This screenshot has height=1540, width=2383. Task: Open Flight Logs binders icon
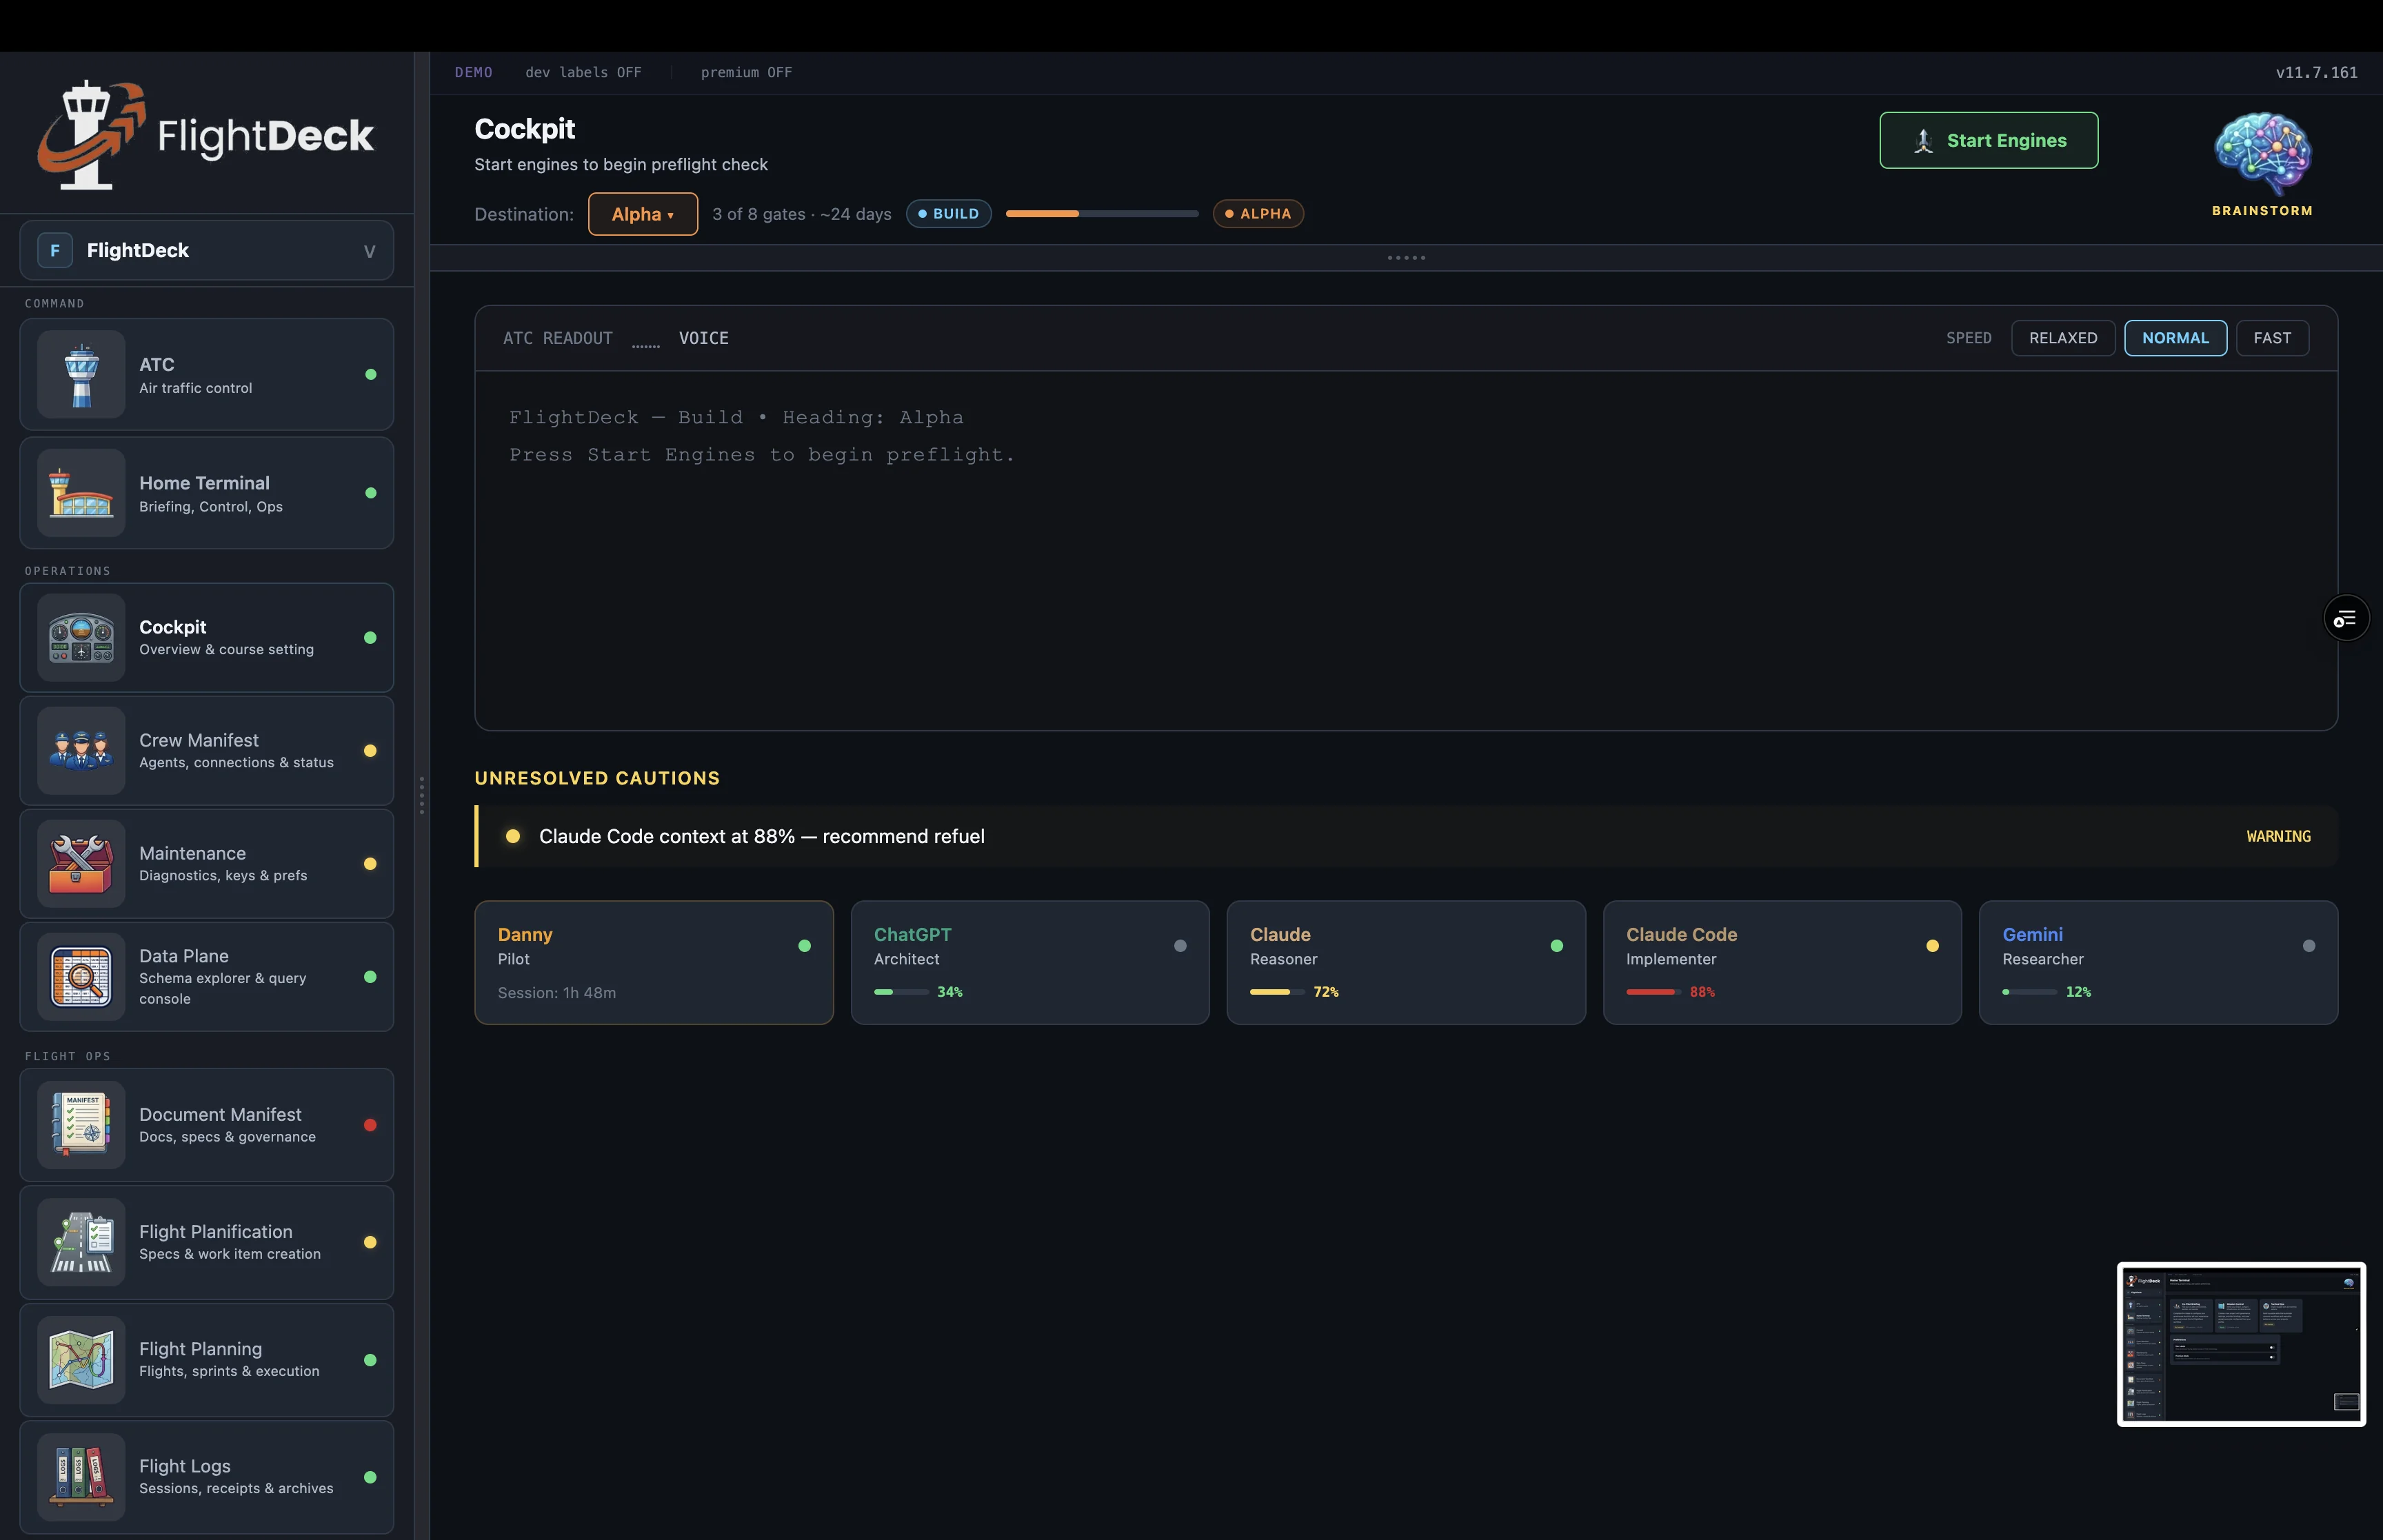(x=81, y=1476)
